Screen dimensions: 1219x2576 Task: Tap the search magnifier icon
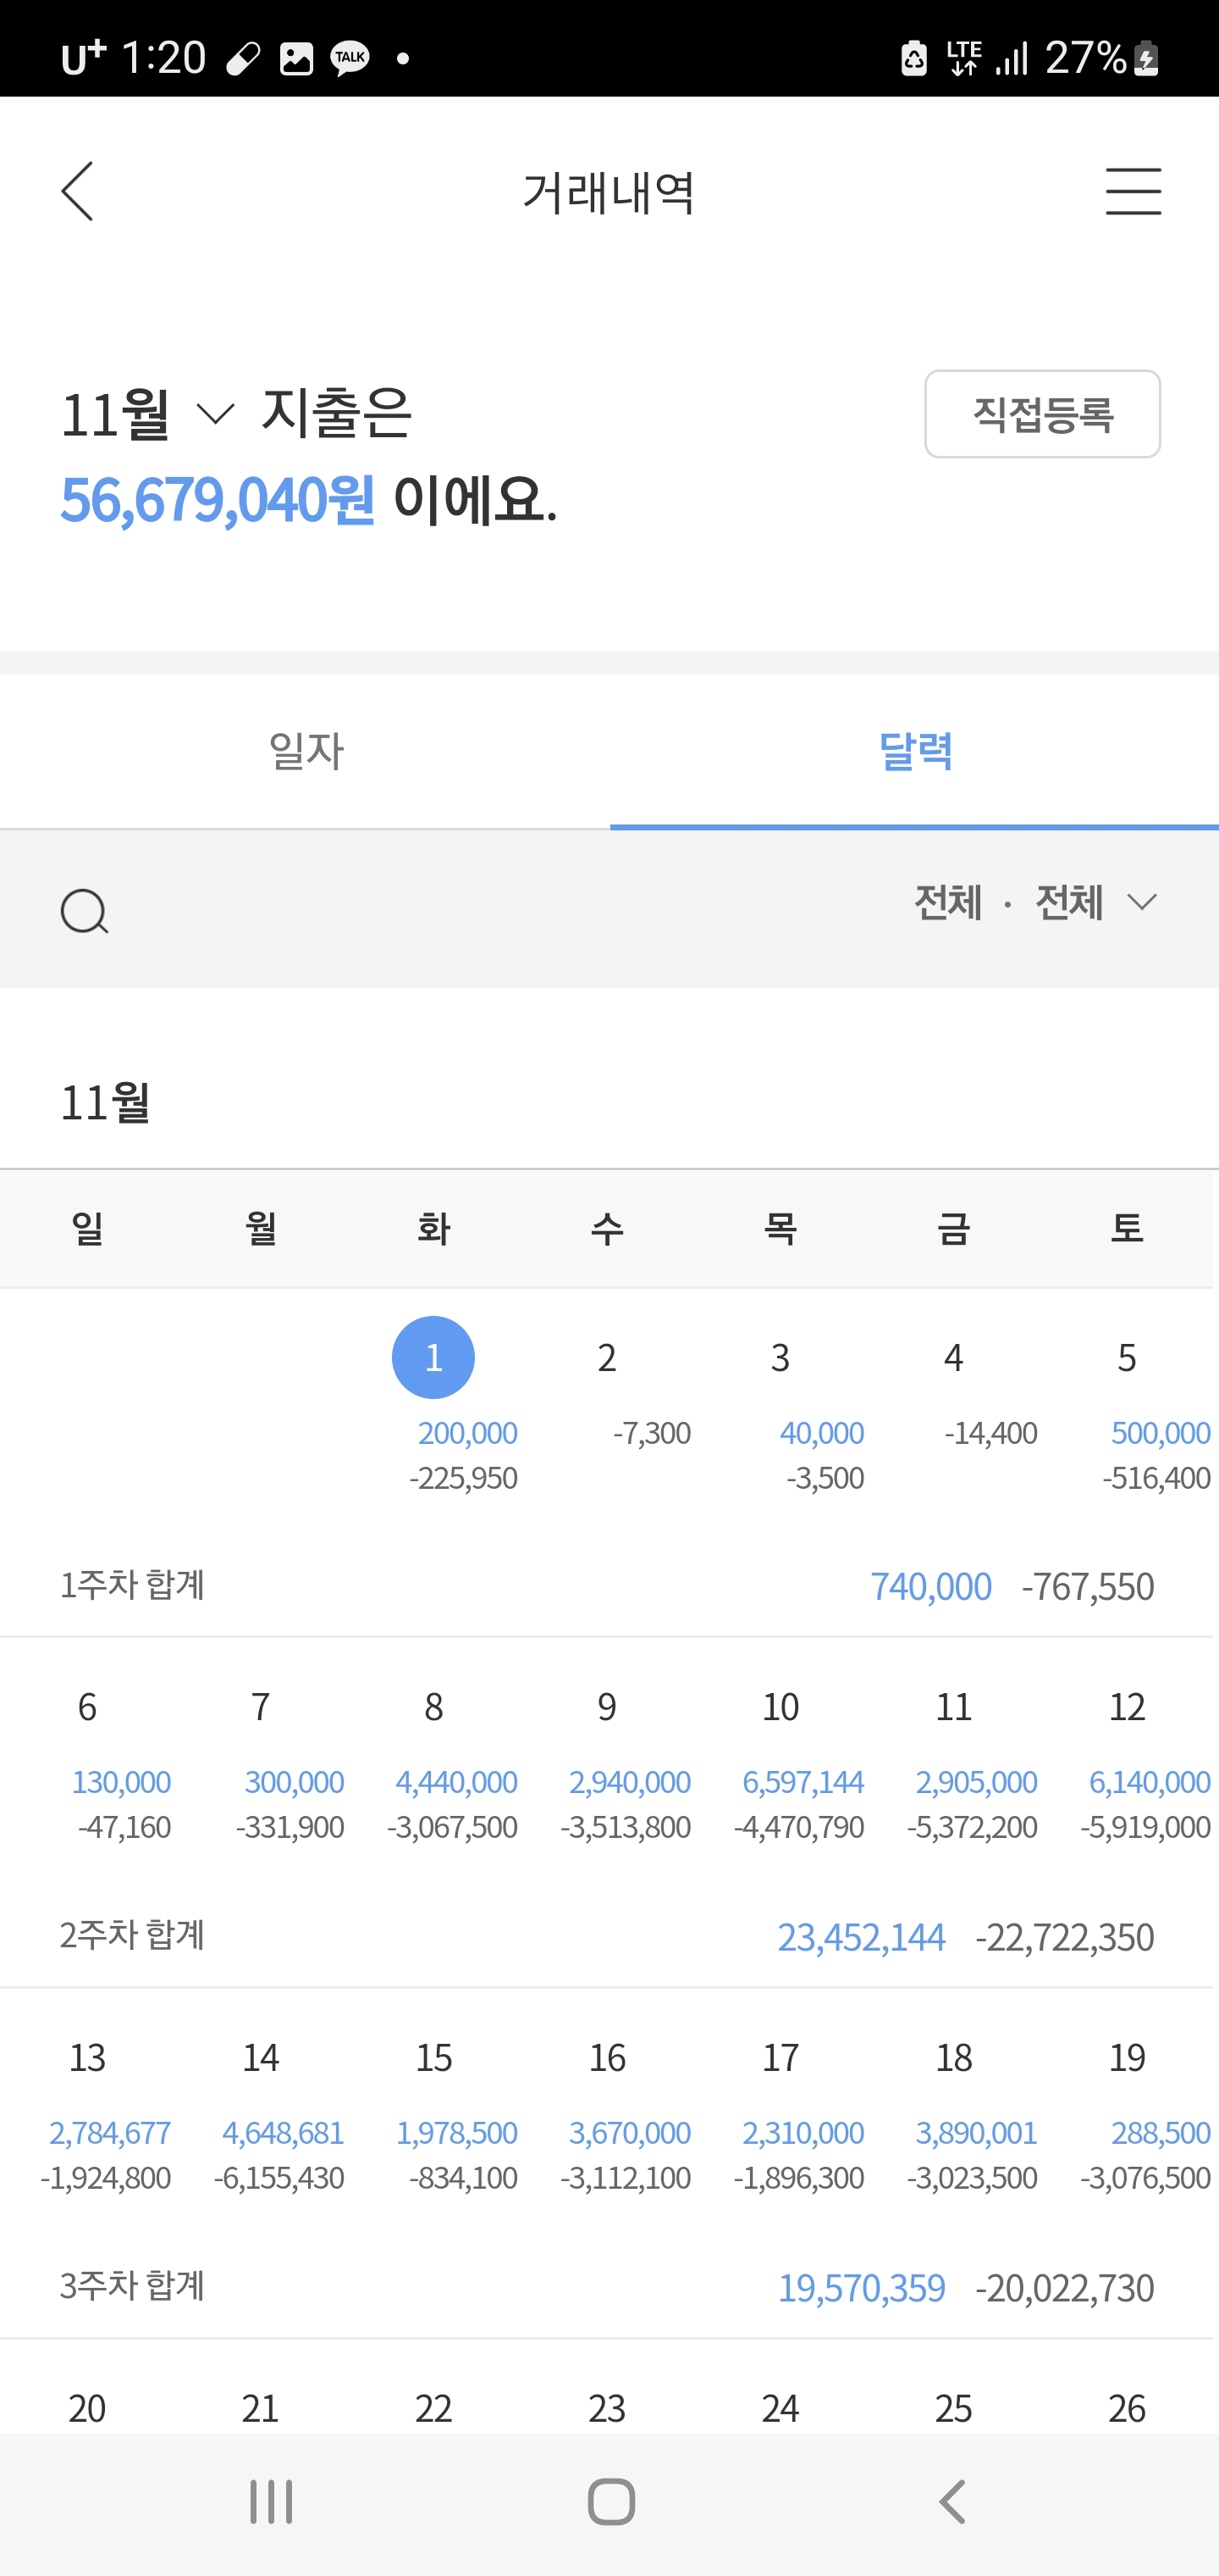click(x=84, y=911)
